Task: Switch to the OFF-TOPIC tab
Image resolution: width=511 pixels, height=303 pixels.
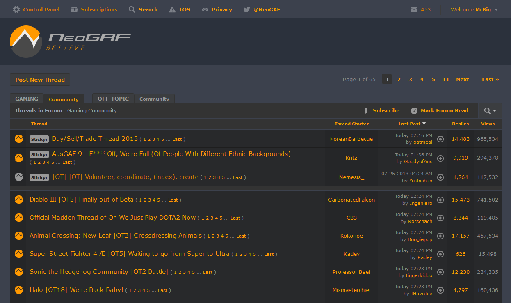Action: coord(113,99)
